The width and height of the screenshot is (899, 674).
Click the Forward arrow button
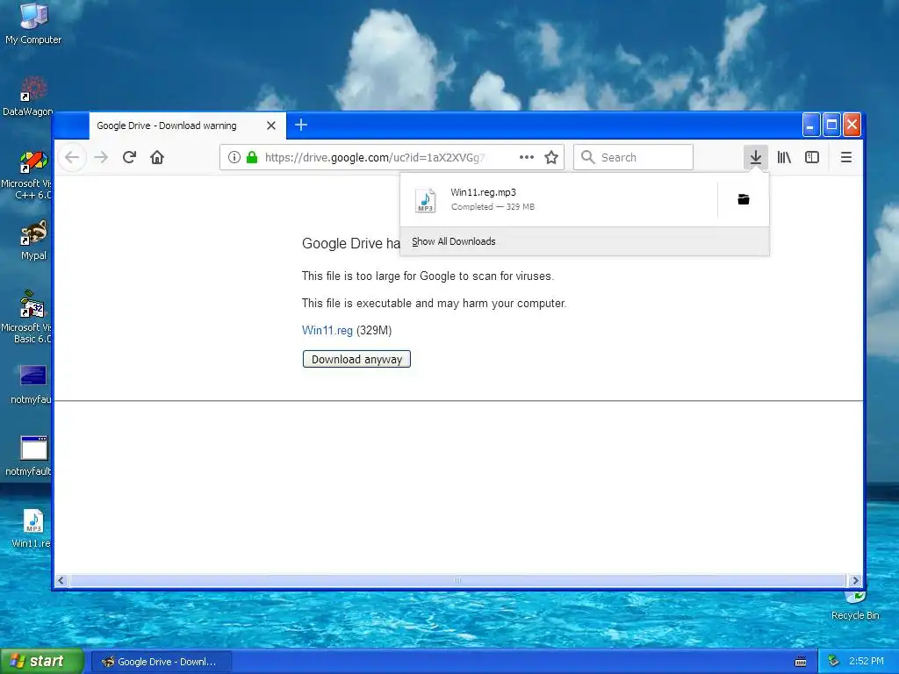click(x=101, y=157)
